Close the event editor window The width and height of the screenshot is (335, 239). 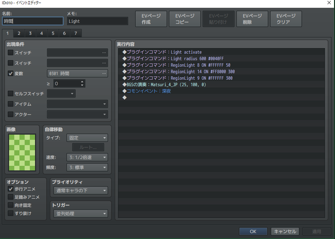329,3
